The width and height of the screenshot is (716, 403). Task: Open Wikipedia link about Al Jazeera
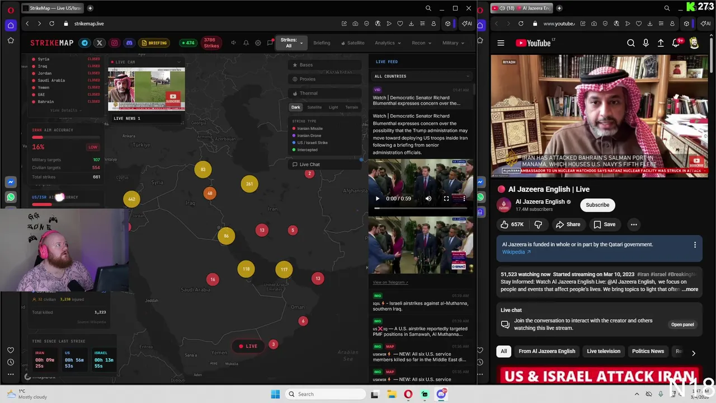point(516,252)
